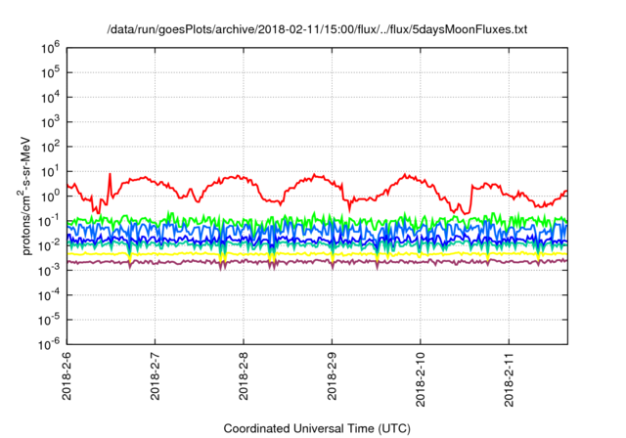Click the 10^1 y-axis tick label
The width and height of the screenshot is (626, 438).
point(50,172)
